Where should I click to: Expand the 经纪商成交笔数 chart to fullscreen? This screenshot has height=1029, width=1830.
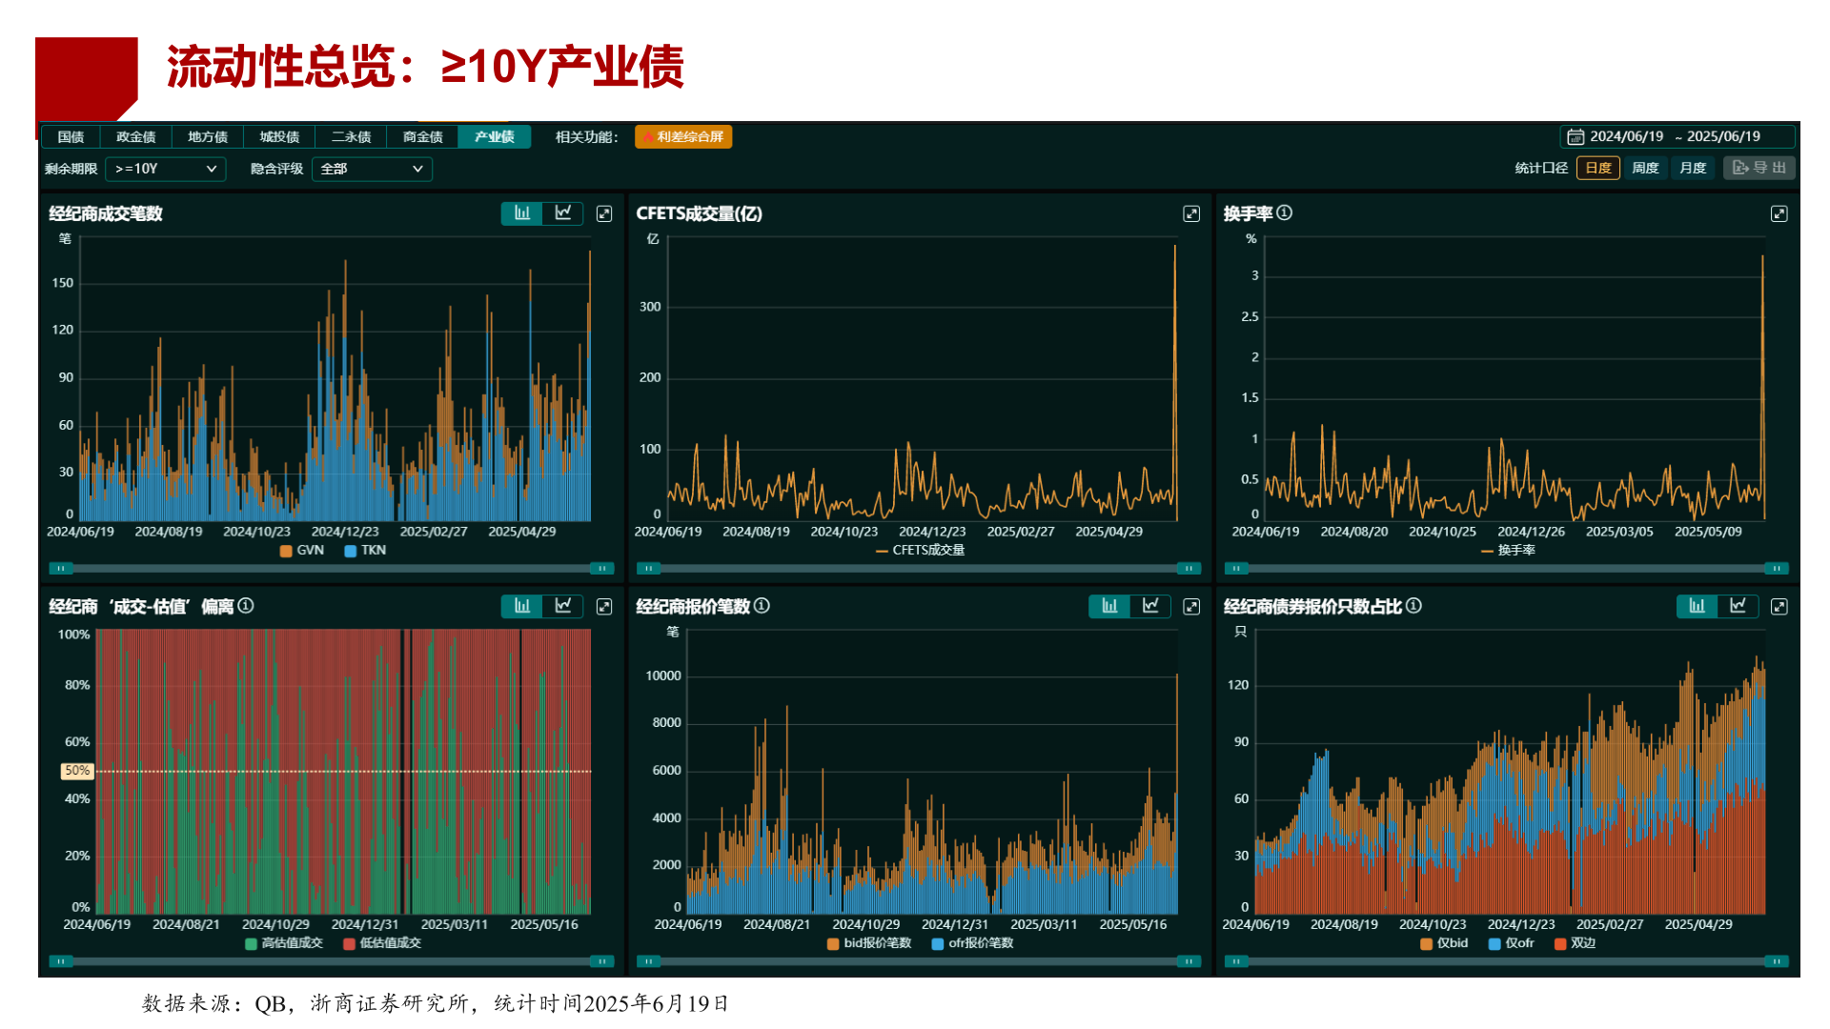tap(604, 213)
